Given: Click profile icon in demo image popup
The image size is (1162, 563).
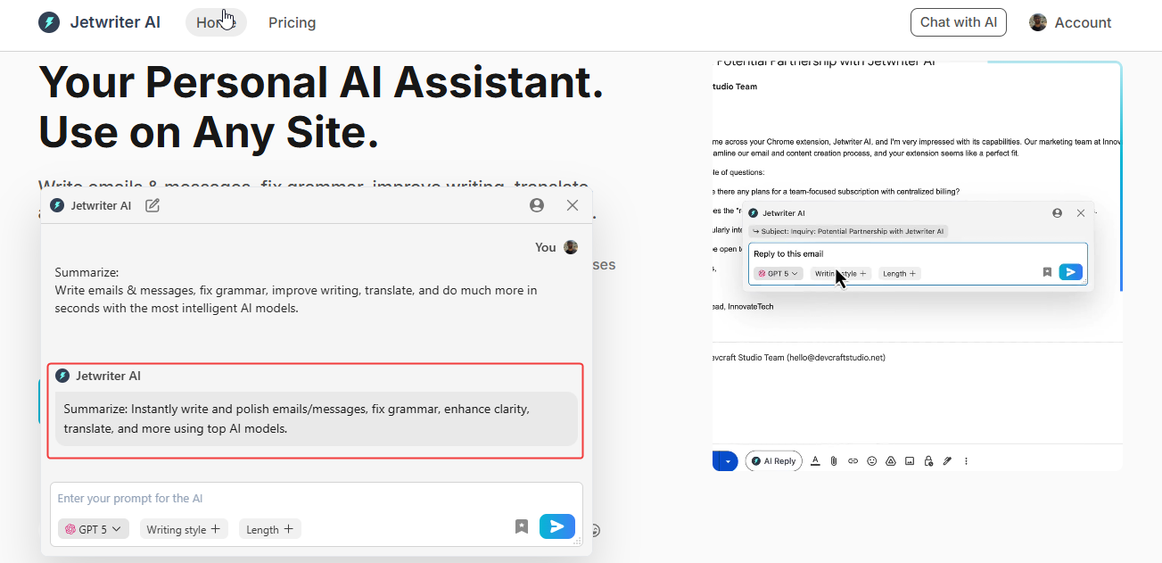Looking at the screenshot, I should (x=1057, y=213).
